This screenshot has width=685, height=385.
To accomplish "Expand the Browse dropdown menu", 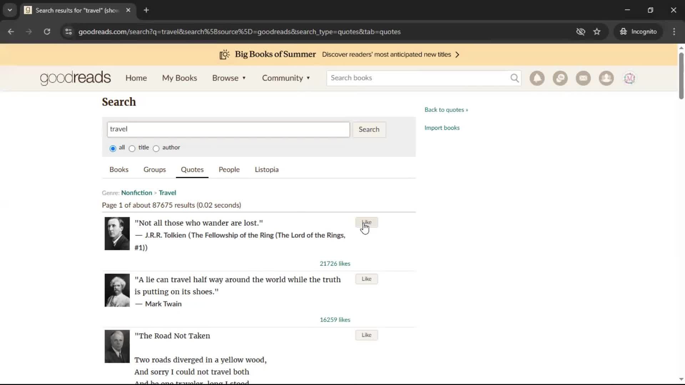I will tap(229, 78).
